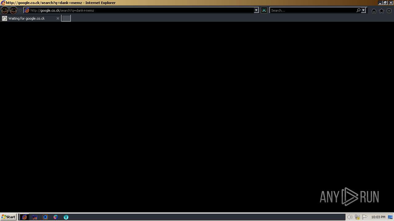394x221 pixels.
Task: Launch the media player taskbar icon
Action: pyautogui.click(x=45, y=217)
